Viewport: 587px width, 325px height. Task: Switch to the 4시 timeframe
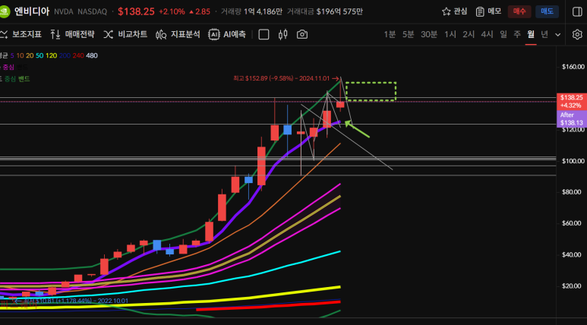coord(487,35)
